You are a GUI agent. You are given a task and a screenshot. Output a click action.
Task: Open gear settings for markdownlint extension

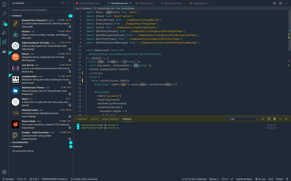click(x=70, y=83)
